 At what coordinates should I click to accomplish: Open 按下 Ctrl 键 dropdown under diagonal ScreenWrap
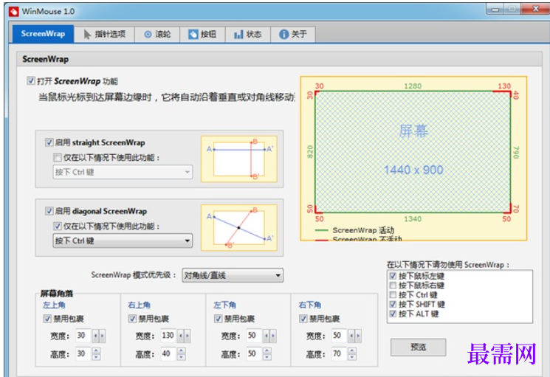[123, 241]
